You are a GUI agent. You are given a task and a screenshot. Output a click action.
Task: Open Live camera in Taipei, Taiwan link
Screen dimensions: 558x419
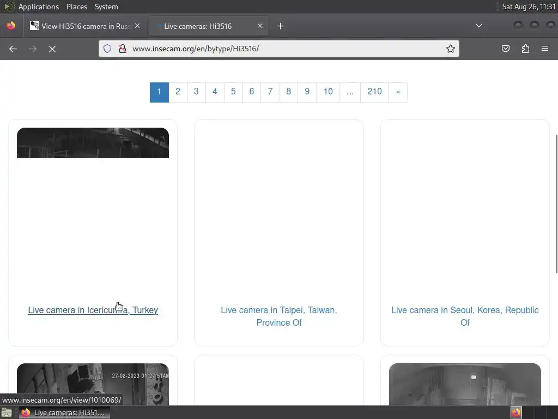tap(279, 316)
